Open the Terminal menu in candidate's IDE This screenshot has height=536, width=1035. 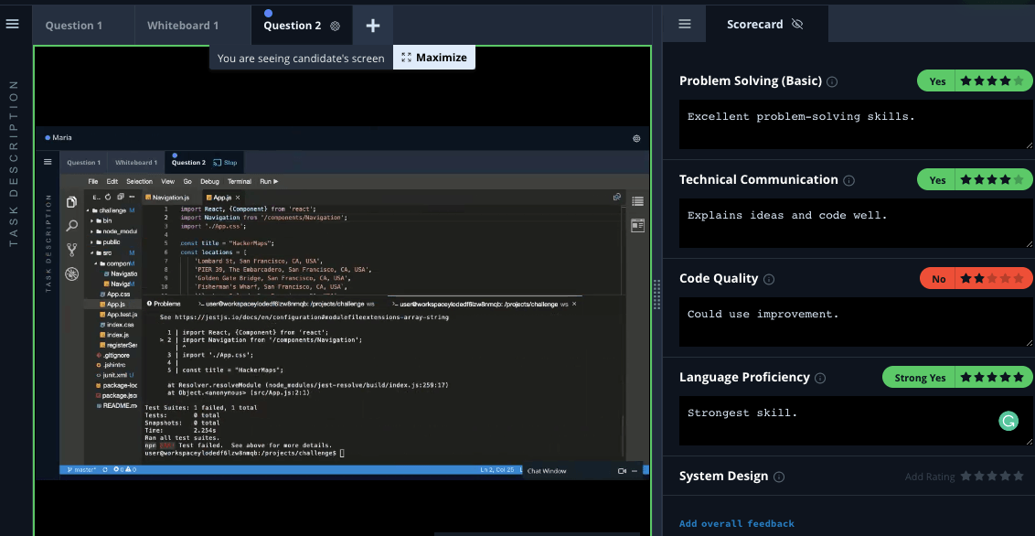pyautogui.click(x=239, y=181)
